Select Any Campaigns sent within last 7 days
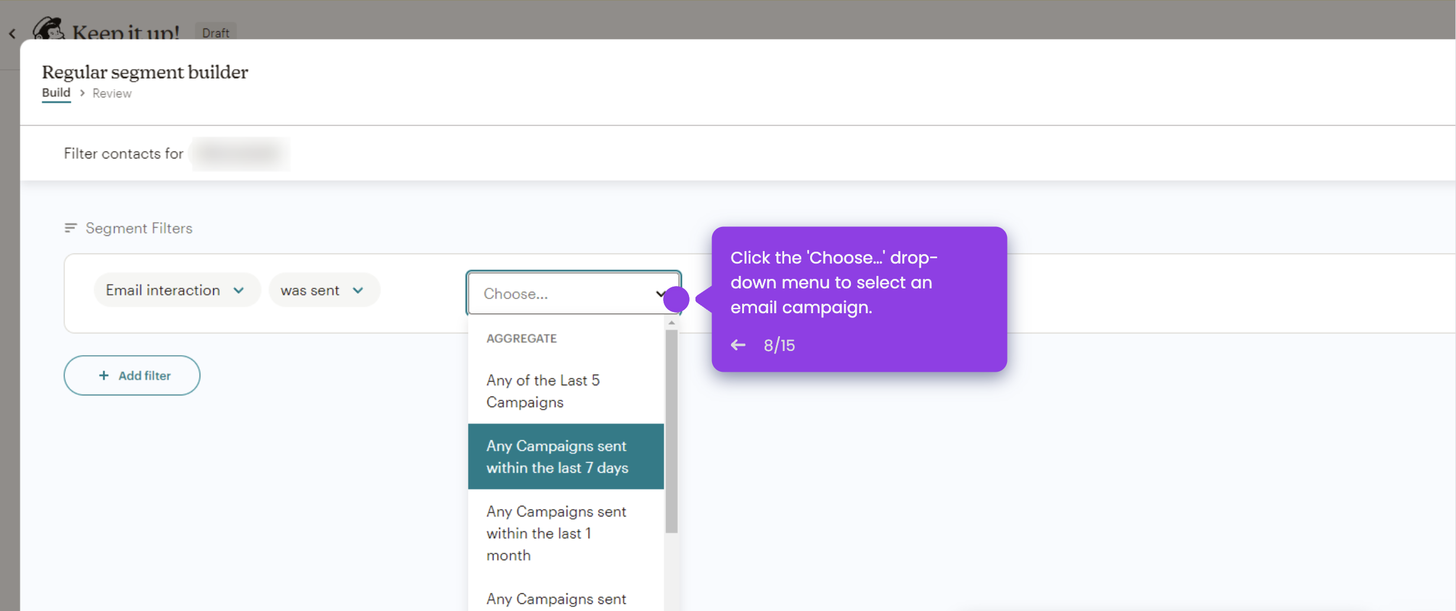1456x611 pixels. coord(557,456)
